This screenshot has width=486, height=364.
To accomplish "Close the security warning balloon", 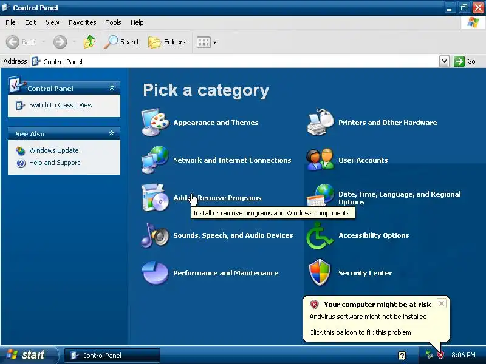I will 442,303.
